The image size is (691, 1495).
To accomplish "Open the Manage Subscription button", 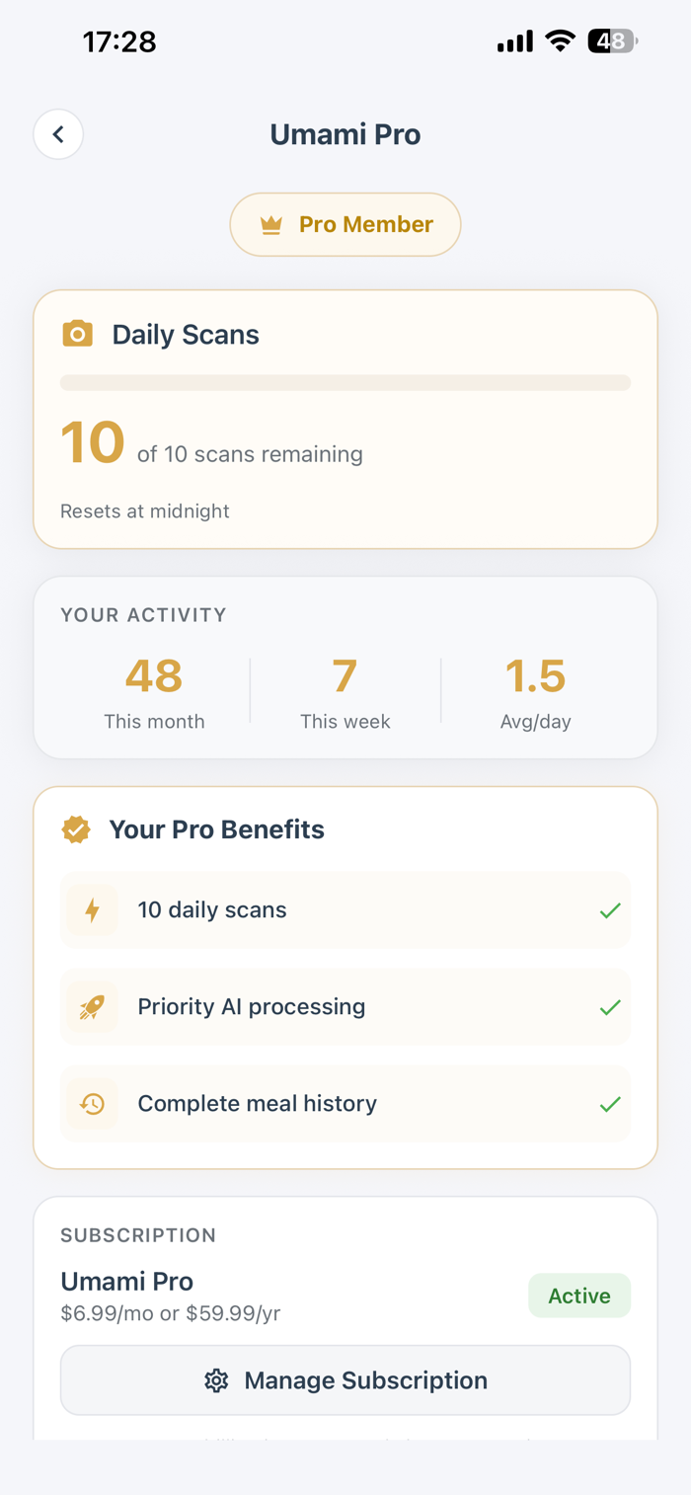I will [x=345, y=1380].
